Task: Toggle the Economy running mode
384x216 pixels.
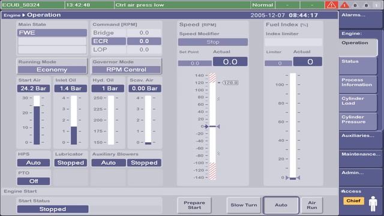Action: pos(52,70)
